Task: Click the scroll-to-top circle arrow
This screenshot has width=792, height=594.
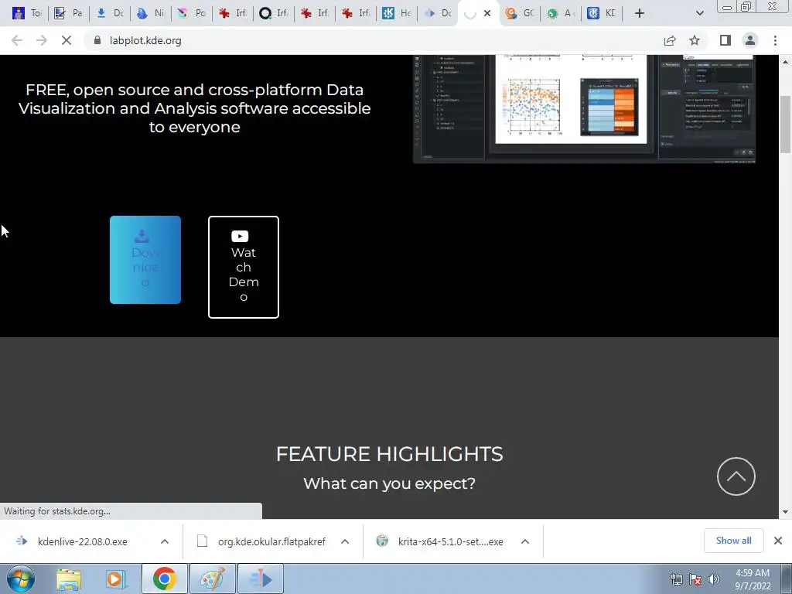Action: coord(736,476)
